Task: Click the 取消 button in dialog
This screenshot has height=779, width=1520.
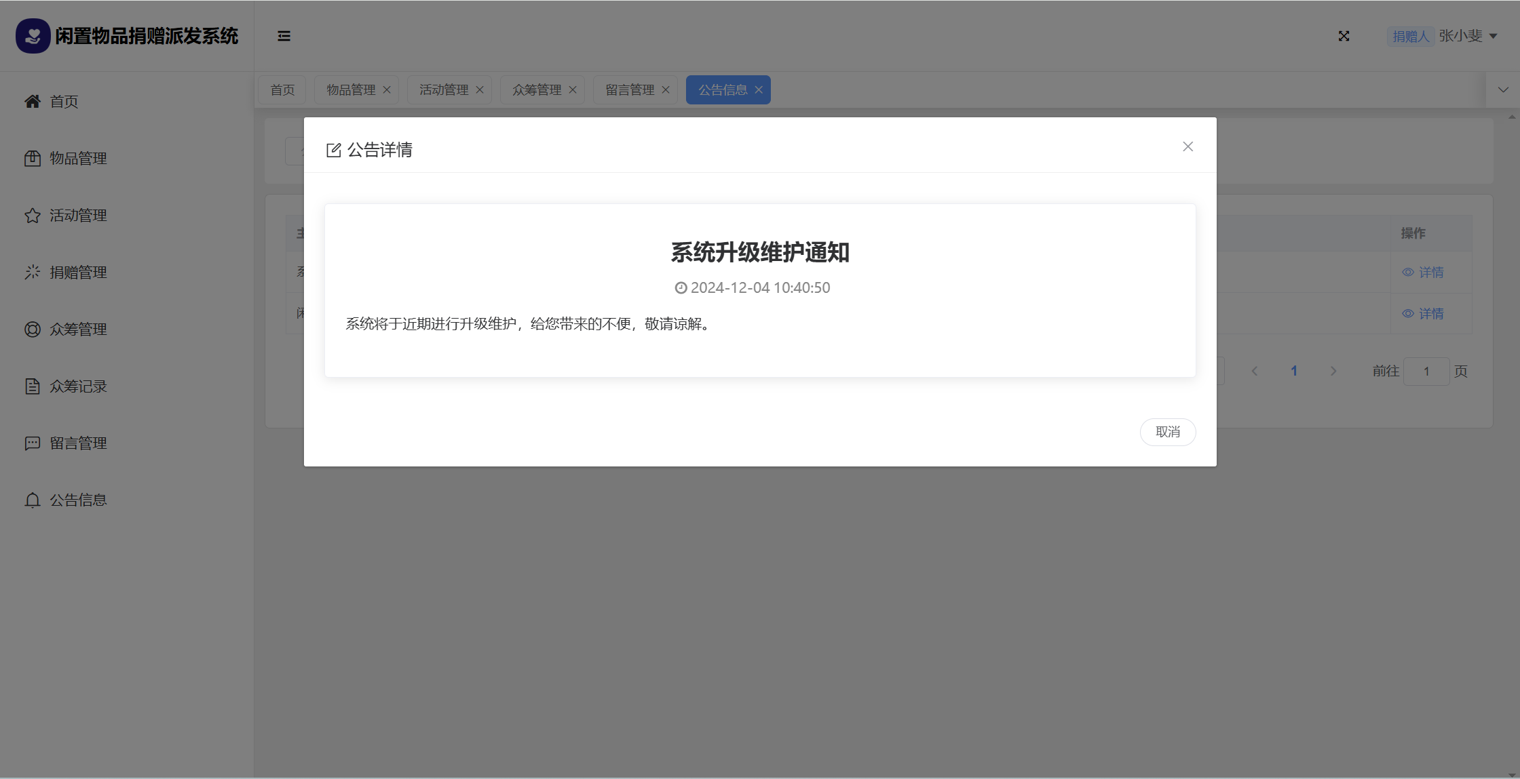Action: point(1167,432)
